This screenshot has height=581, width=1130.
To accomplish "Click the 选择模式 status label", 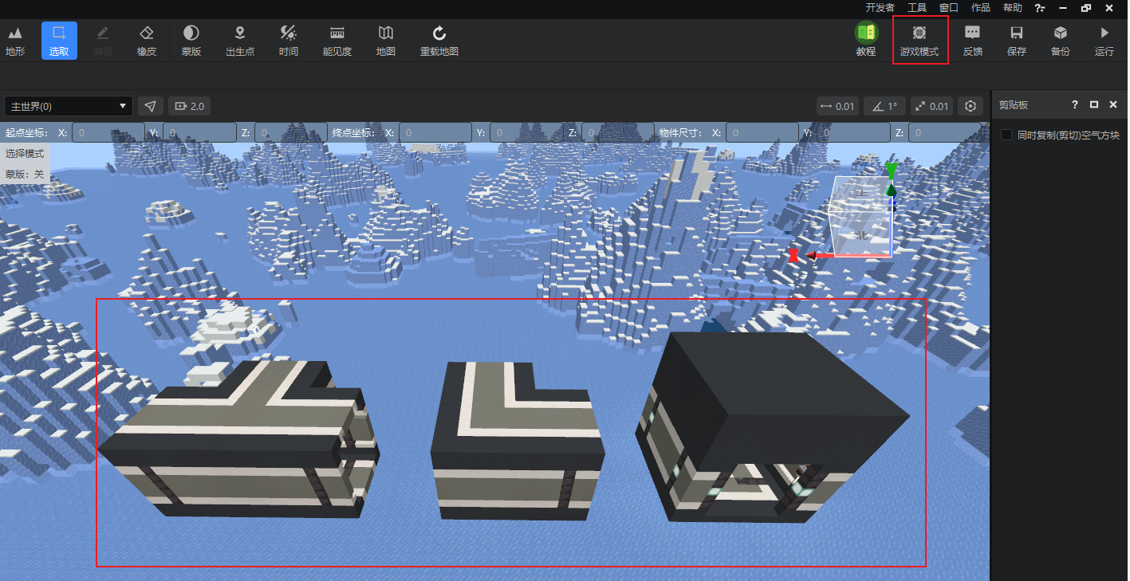I will pos(25,153).
